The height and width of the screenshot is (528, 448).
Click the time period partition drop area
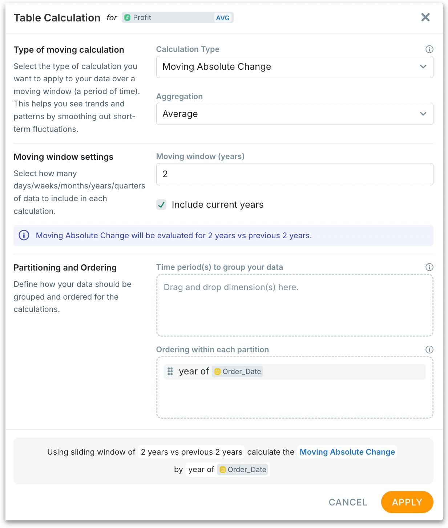click(x=294, y=305)
